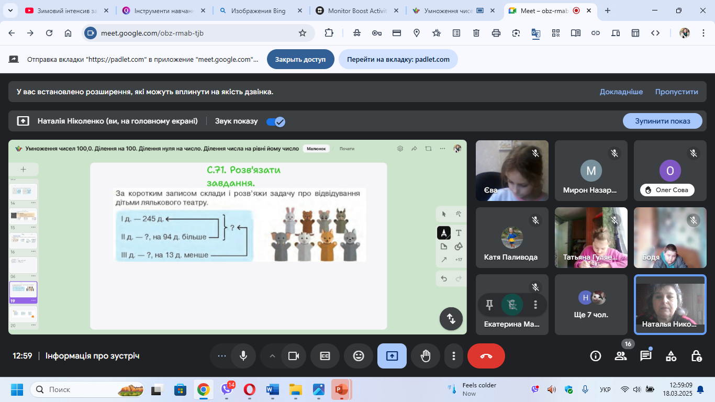Image resolution: width=715 pixels, height=402 pixels.
Task: Open PowerPoint from the Windows taskbar
Action: [x=341, y=389]
